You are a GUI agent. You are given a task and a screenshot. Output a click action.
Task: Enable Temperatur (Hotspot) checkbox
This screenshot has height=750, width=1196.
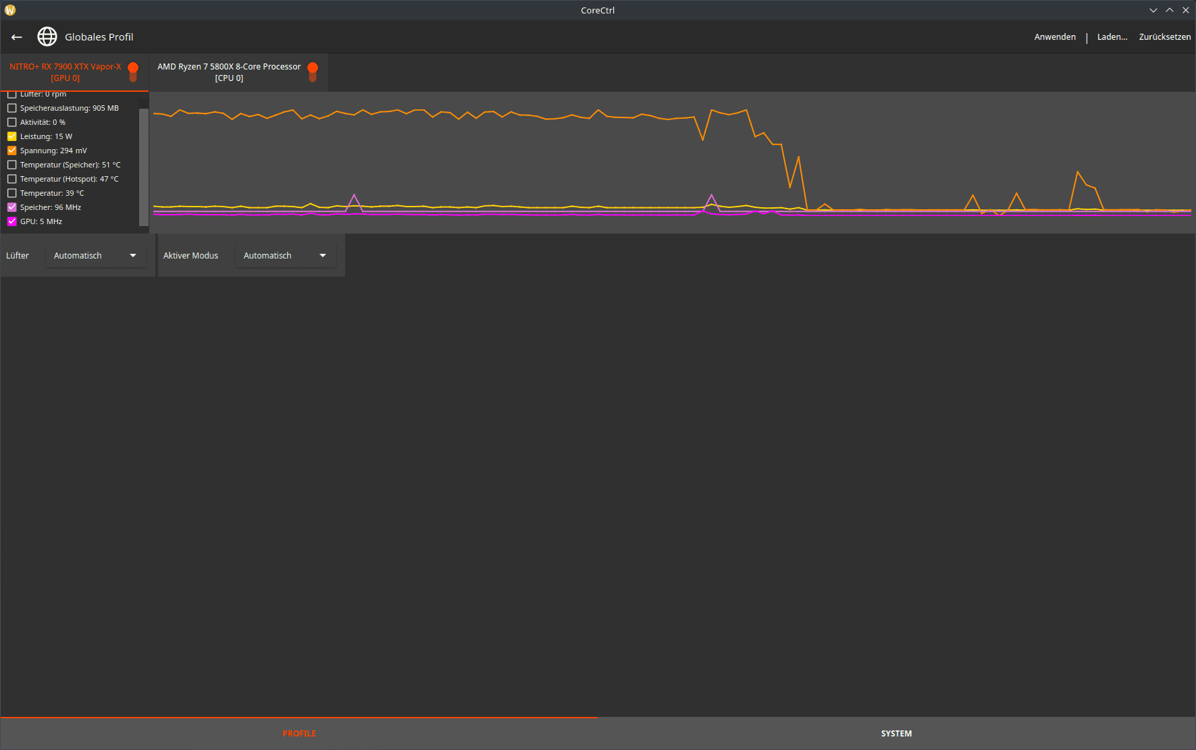(12, 179)
